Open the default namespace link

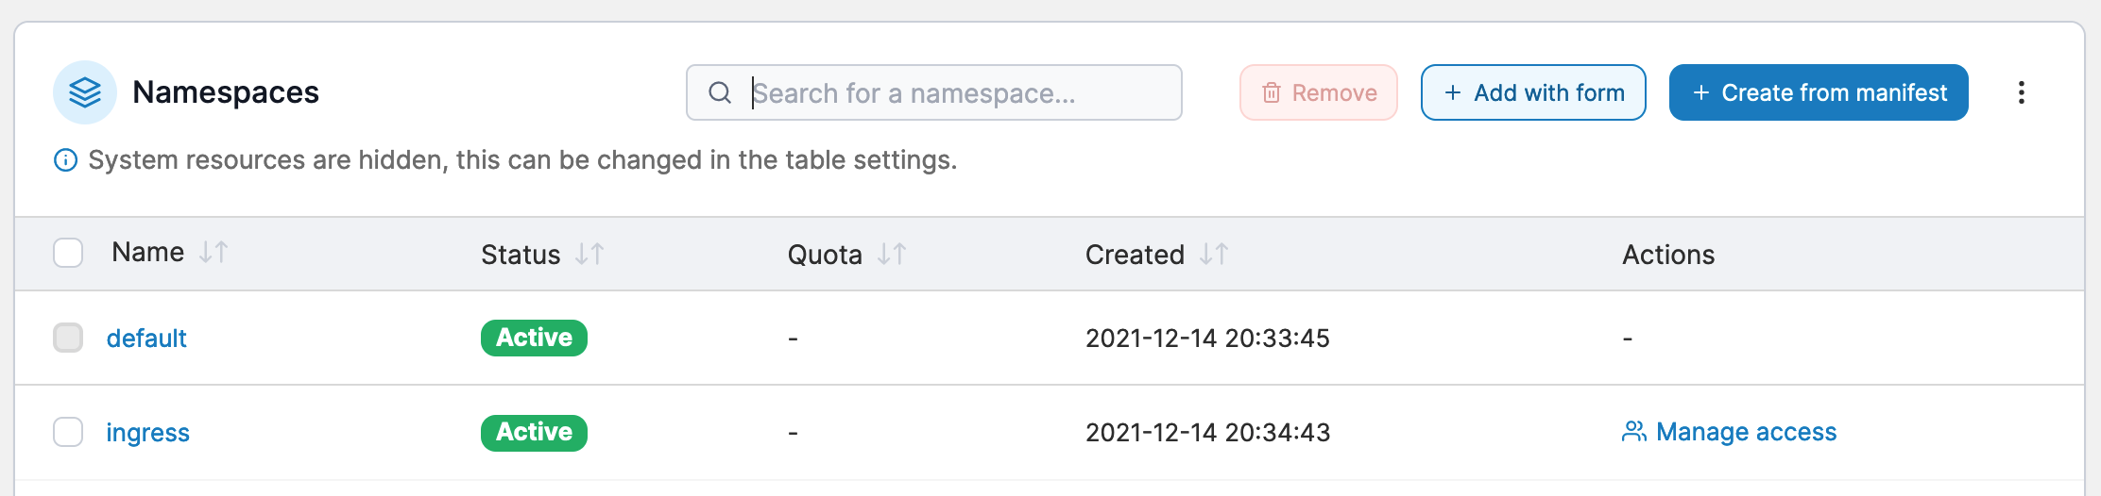point(146,338)
